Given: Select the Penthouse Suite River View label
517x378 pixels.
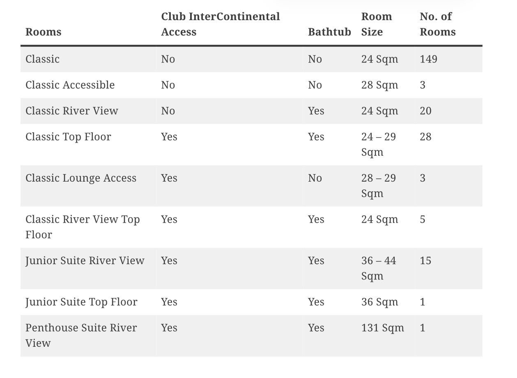Looking at the screenshot, I should click(81, 335).
